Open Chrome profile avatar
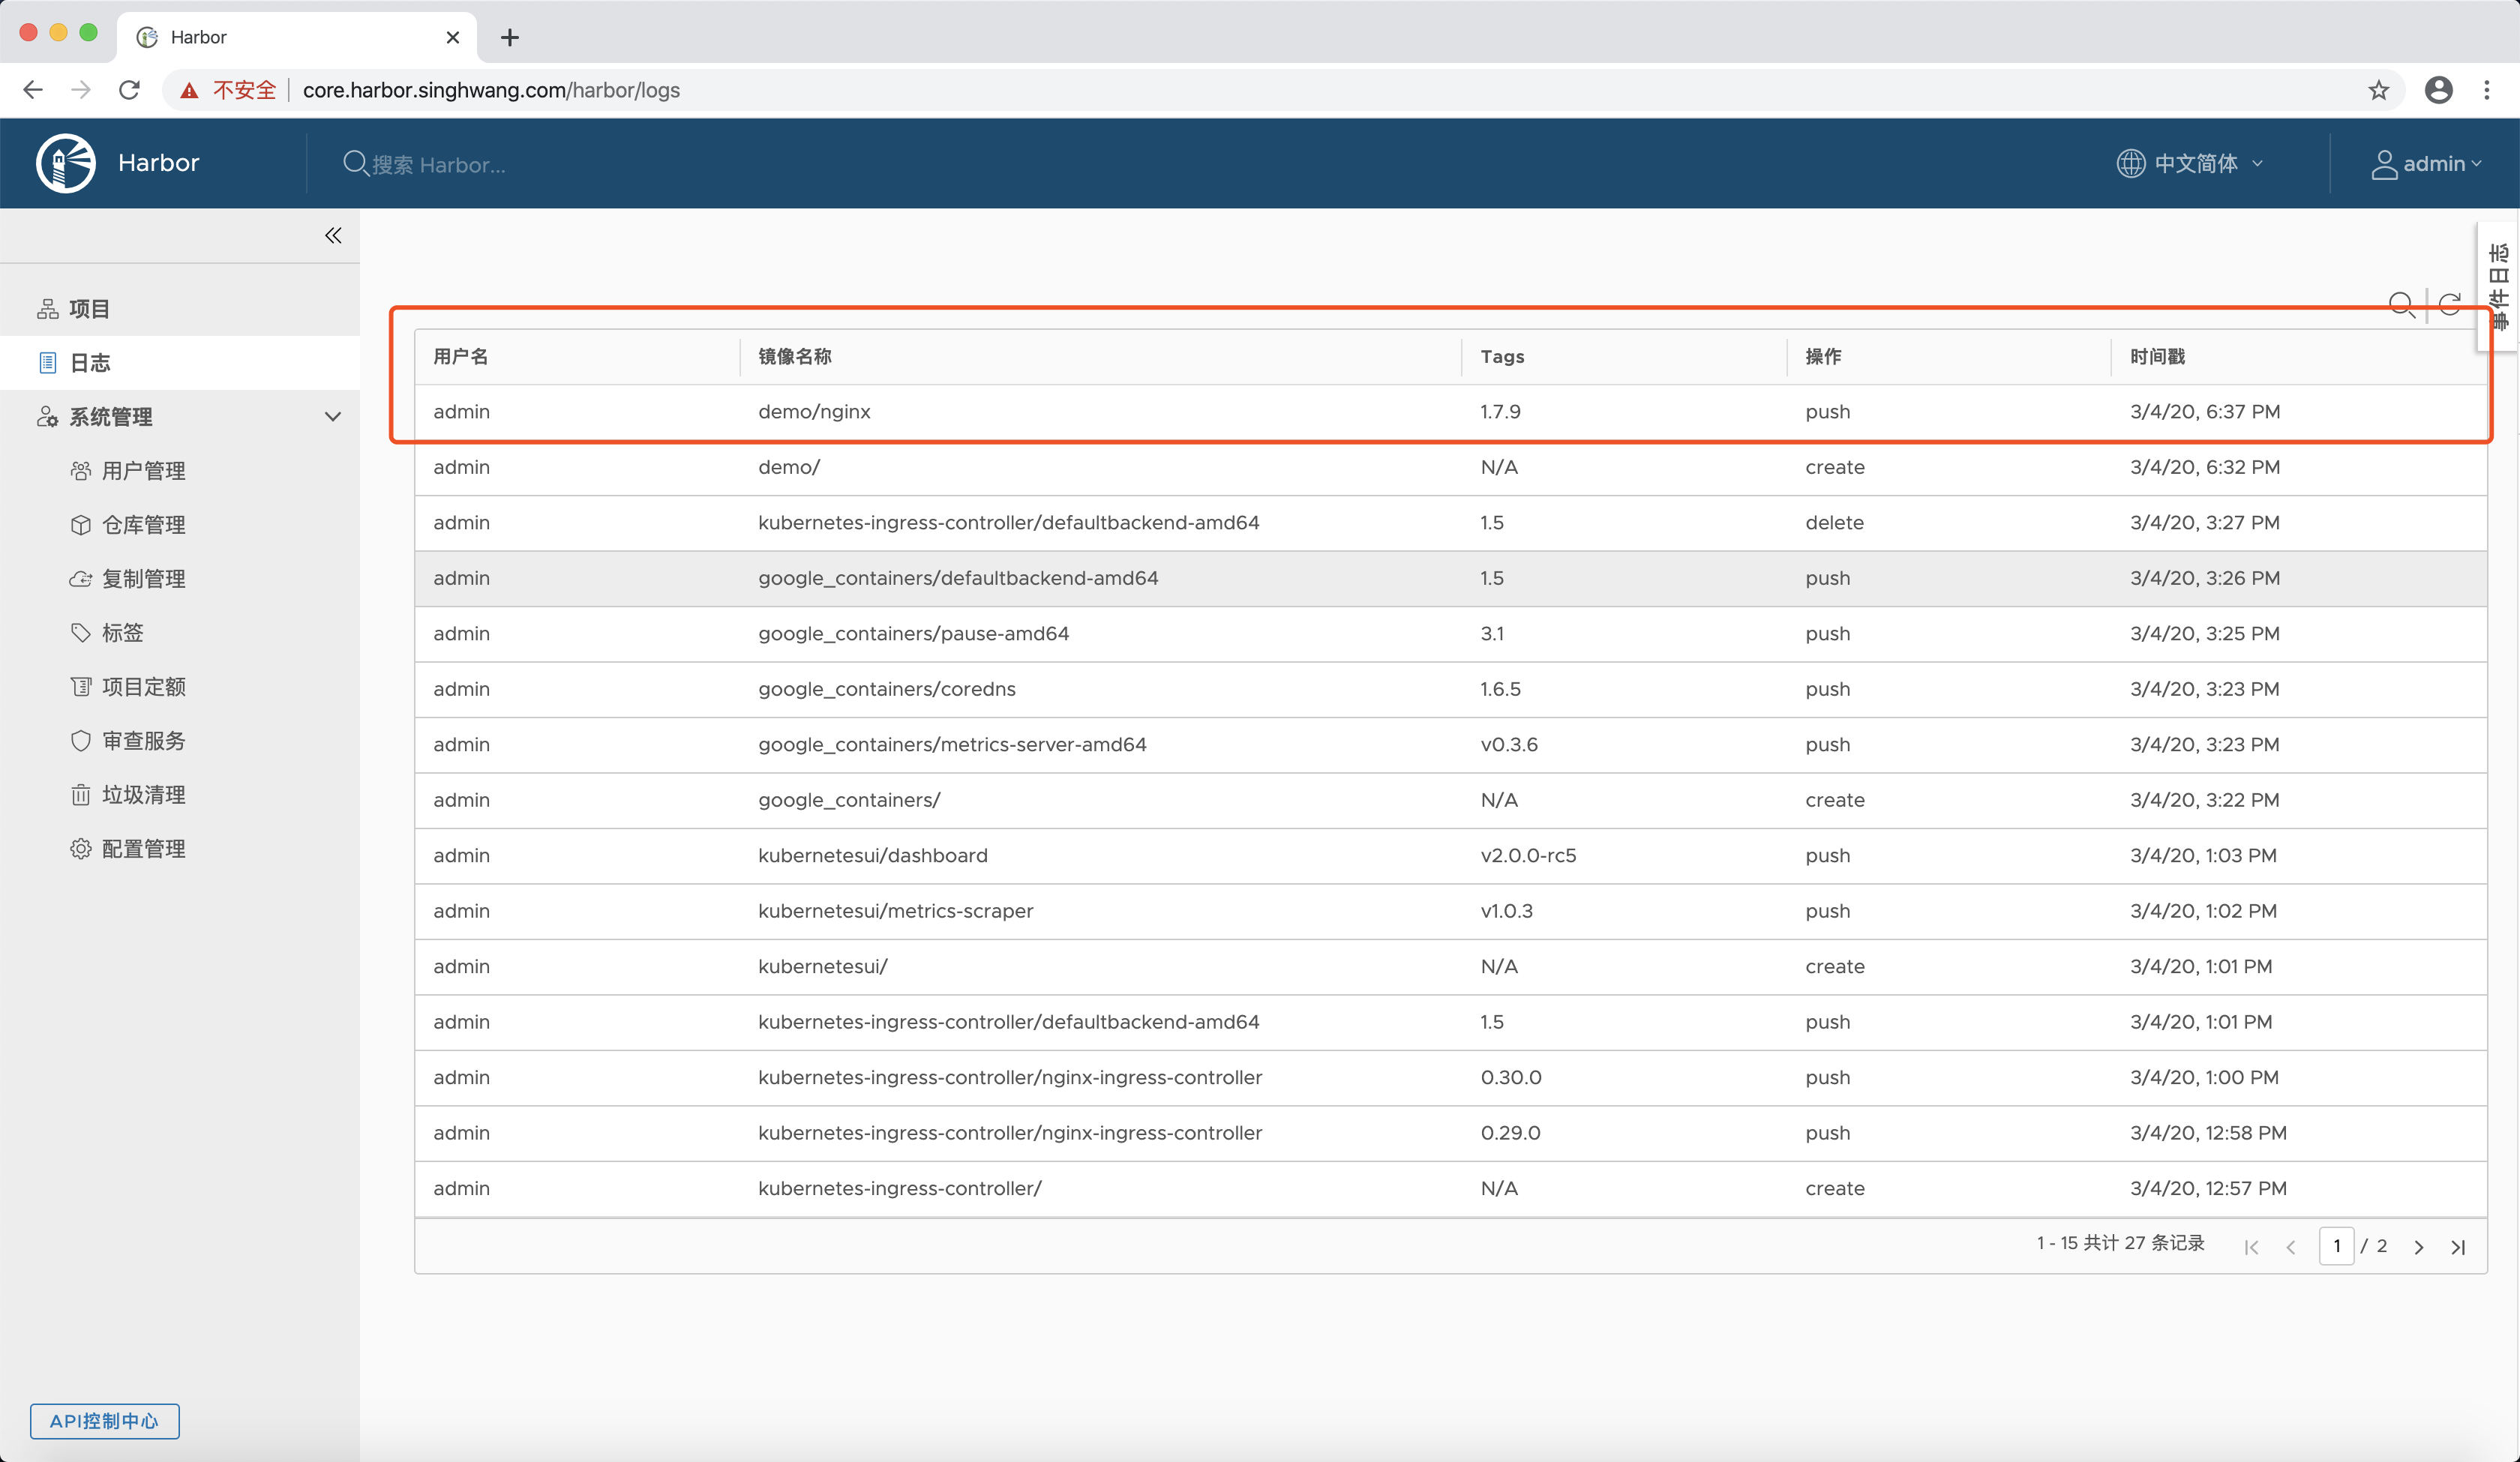 click(2439, 90)
